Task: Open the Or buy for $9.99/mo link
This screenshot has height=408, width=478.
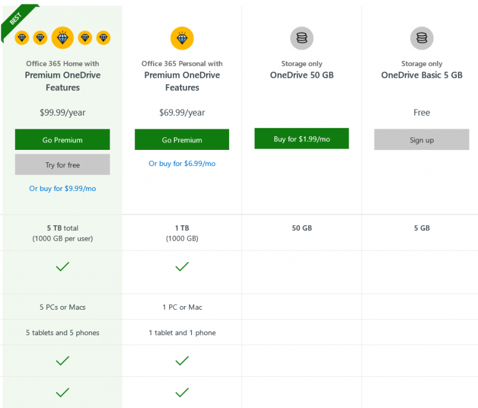Action: (62, 188)
